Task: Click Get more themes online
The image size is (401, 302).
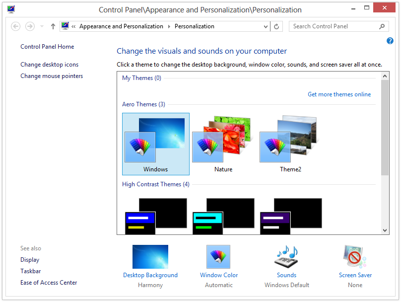Action: pos(339,94)
